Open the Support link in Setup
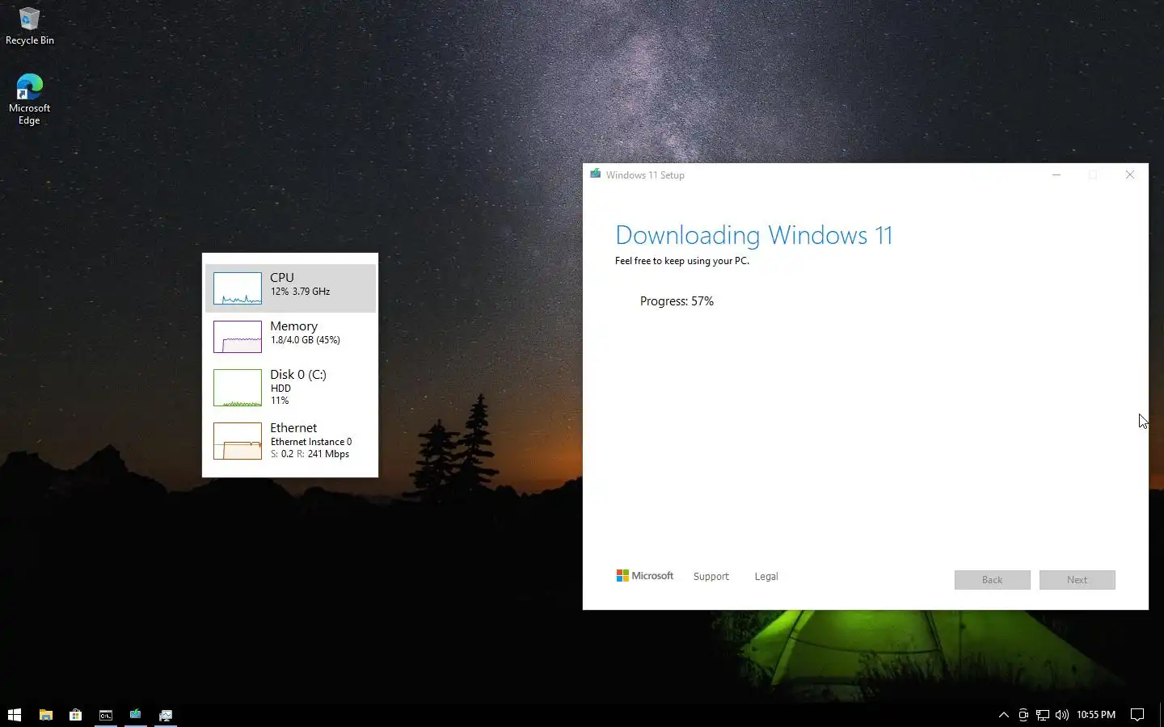This screenshot has width=1164, height=727. [x=711, y=577]
